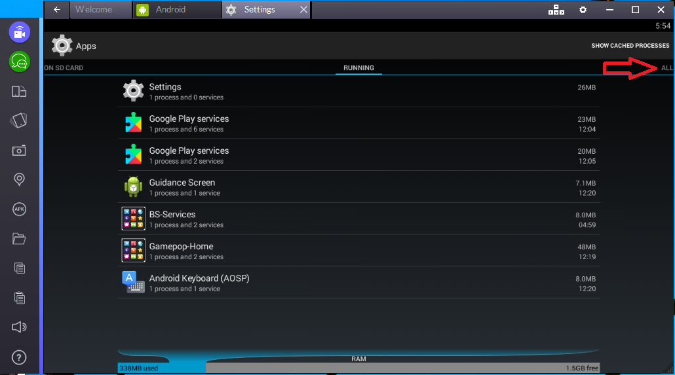
Task: Click Google Play services icon with 6 services
Action: pyautogui.click(x=134, y=122)
